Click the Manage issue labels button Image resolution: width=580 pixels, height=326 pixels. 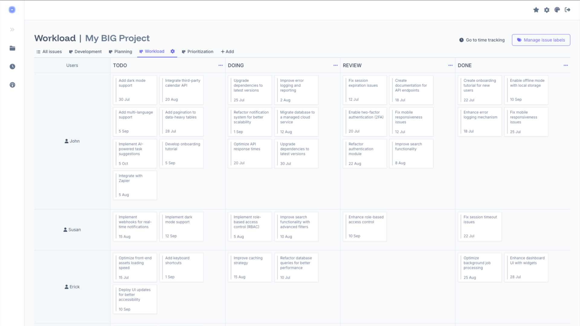pos(541,40)
